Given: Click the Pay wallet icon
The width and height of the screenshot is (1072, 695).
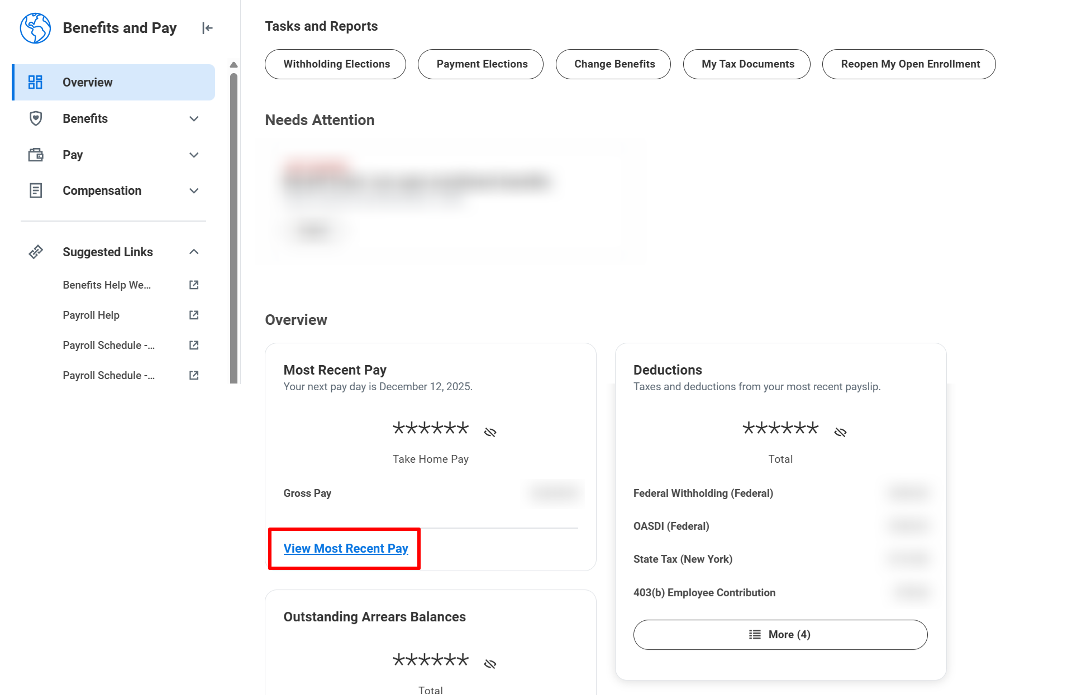Looking at the screenshot, I should click(x=36, y=155).
